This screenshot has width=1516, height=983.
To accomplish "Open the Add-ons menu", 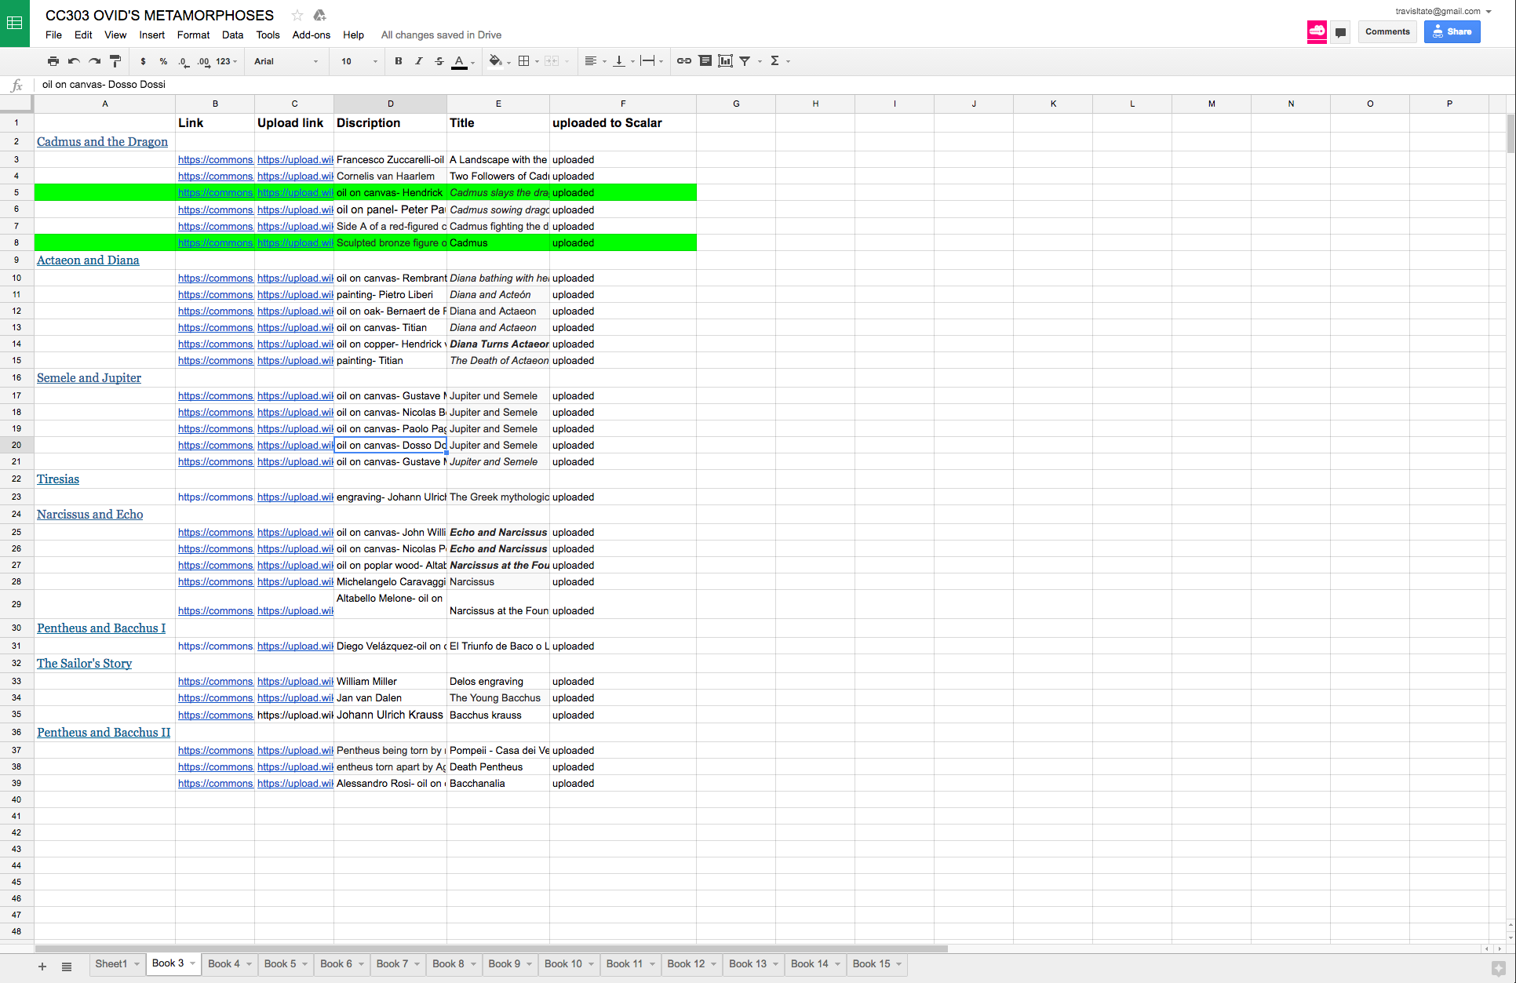I will coord(311,35).
